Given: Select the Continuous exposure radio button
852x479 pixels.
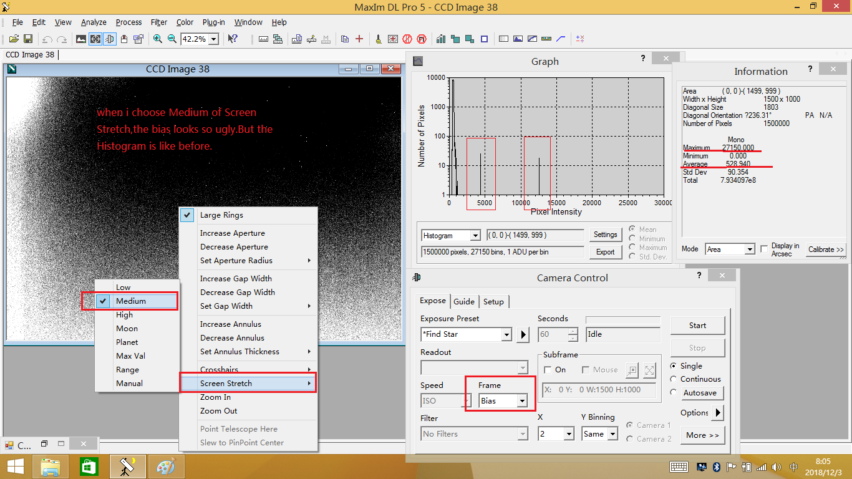Looking at the screenshot, I should tap(674, 379).
